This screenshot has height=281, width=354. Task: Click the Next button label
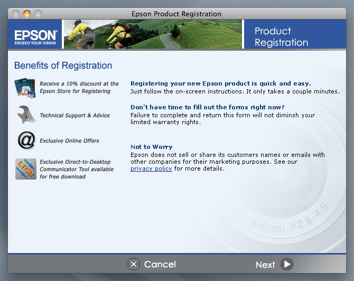265,265
